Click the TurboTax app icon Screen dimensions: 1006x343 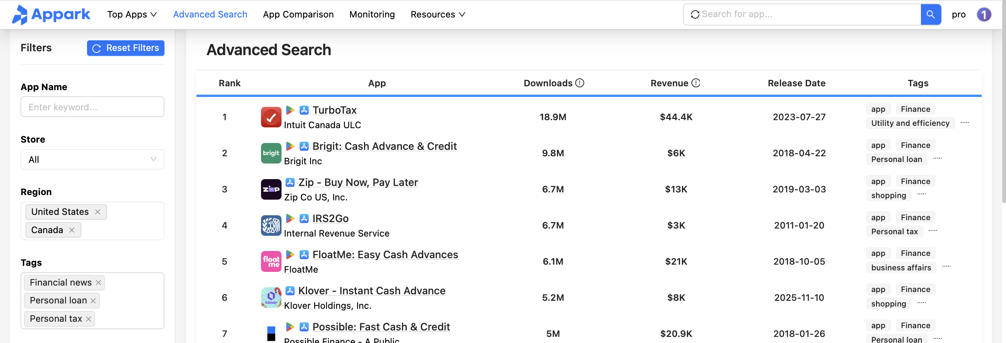[270, 117]
